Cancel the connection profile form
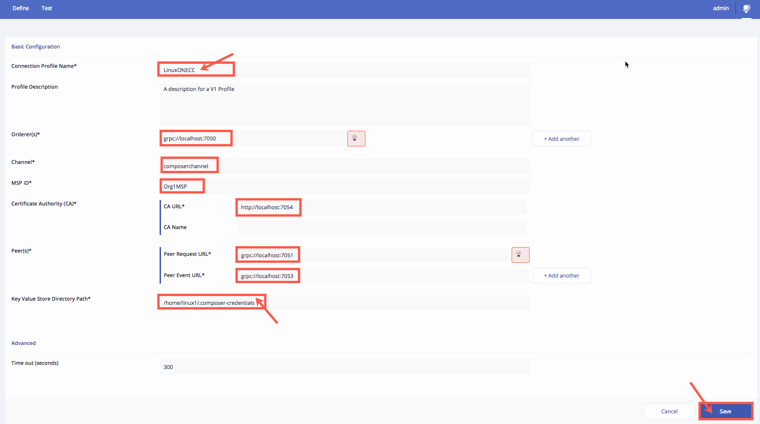This screenshot has height=424, width=760. (669, 412)
